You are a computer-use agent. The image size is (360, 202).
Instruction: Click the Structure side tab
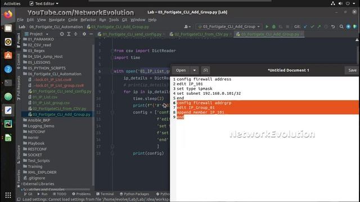point(19,154)
